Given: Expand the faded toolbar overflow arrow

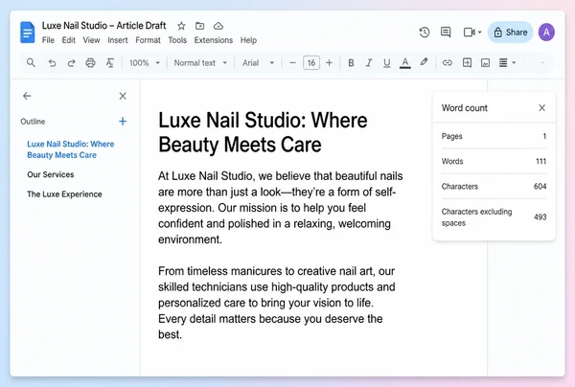Looking at the screenshot, I should [x=542, y=63].
